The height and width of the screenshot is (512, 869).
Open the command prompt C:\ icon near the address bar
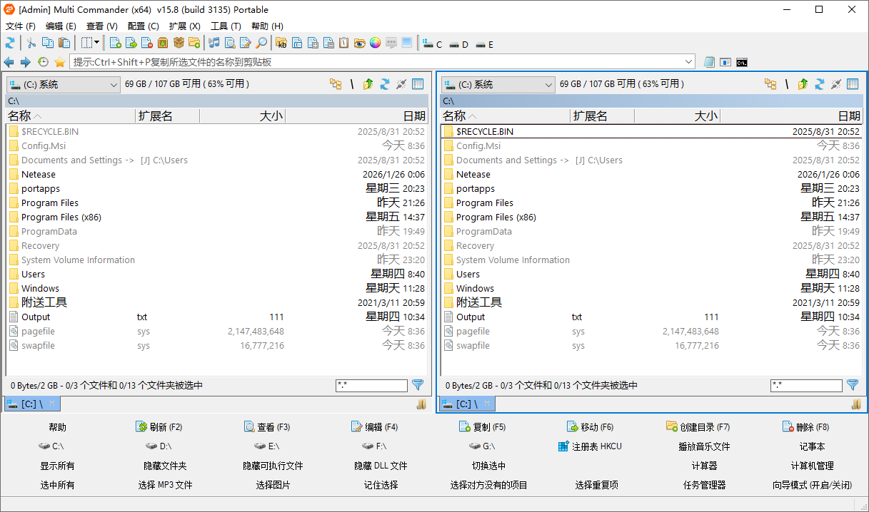pyautogui.click(x=741, y=62)
